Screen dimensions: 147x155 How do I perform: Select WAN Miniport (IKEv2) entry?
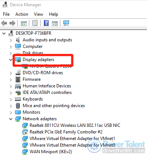[x=51, y=152]
